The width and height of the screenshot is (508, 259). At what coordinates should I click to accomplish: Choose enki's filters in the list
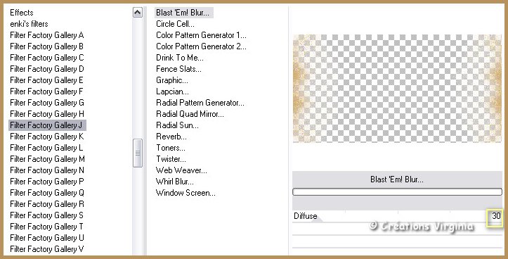tap(29, 24)
